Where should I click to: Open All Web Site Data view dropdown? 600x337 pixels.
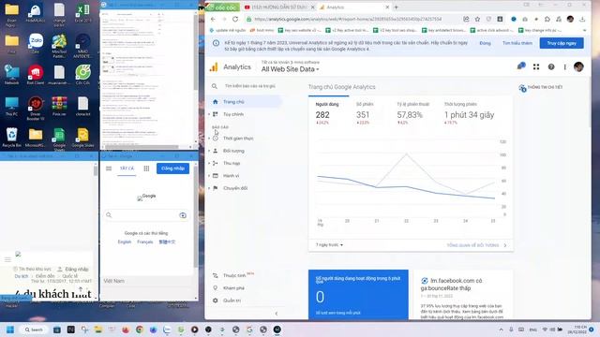click(x=290, y=69)
